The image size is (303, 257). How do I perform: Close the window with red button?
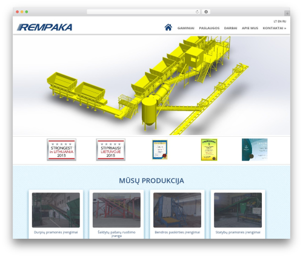pyautogui.click(x=18, y=12)
